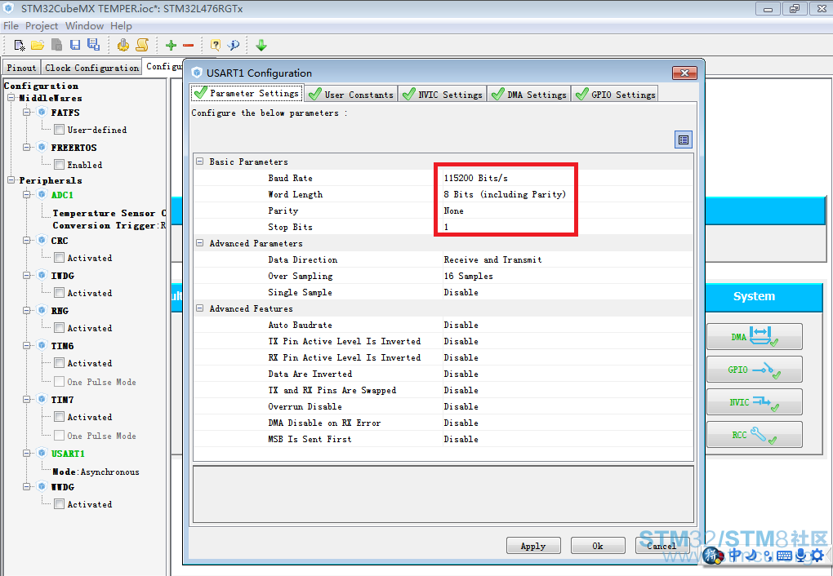
Task: Open the Project menu
Action: 42,25
